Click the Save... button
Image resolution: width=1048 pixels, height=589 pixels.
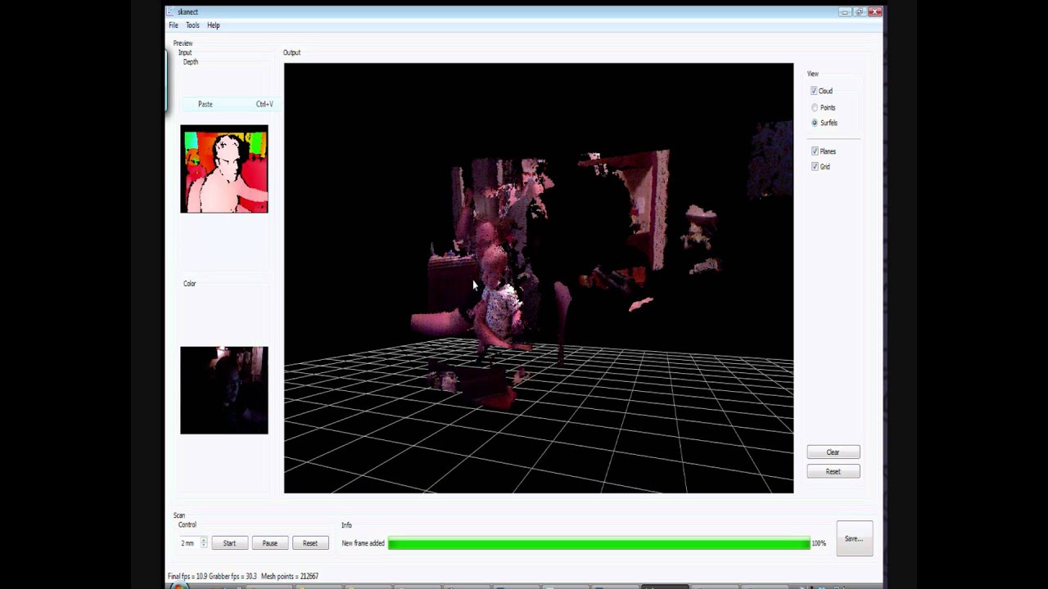[x=854, y=539]
